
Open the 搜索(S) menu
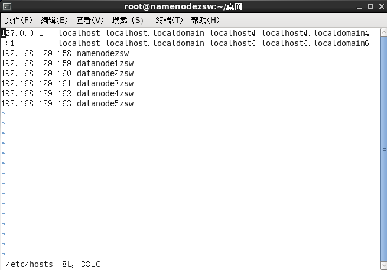coord(128,20)
